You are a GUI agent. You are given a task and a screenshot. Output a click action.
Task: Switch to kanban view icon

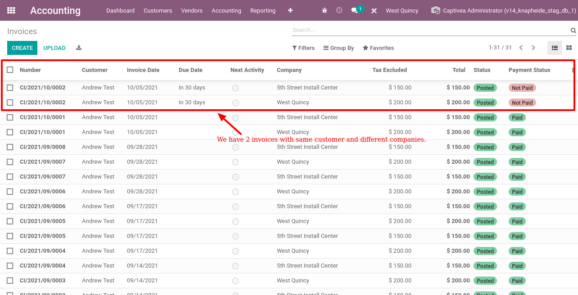click(x=569, y=48)
